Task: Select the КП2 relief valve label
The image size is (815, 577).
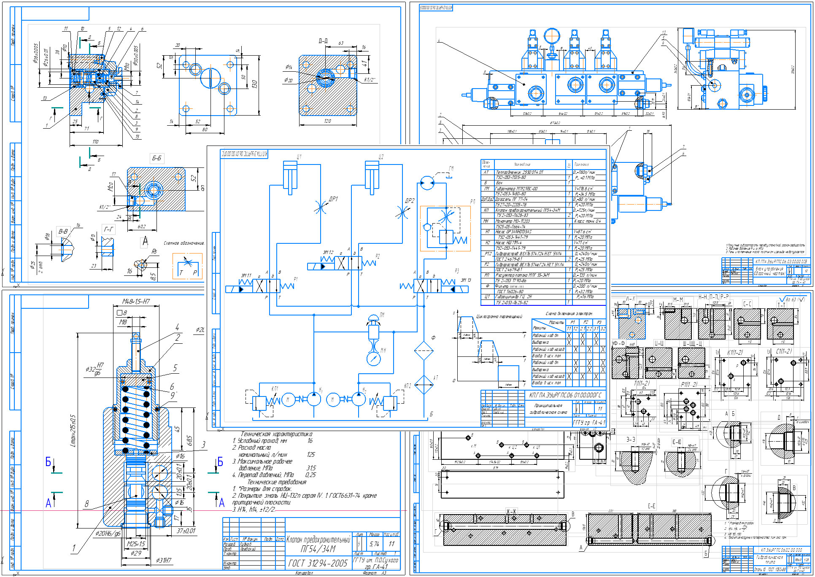Action: coord(407,386)
